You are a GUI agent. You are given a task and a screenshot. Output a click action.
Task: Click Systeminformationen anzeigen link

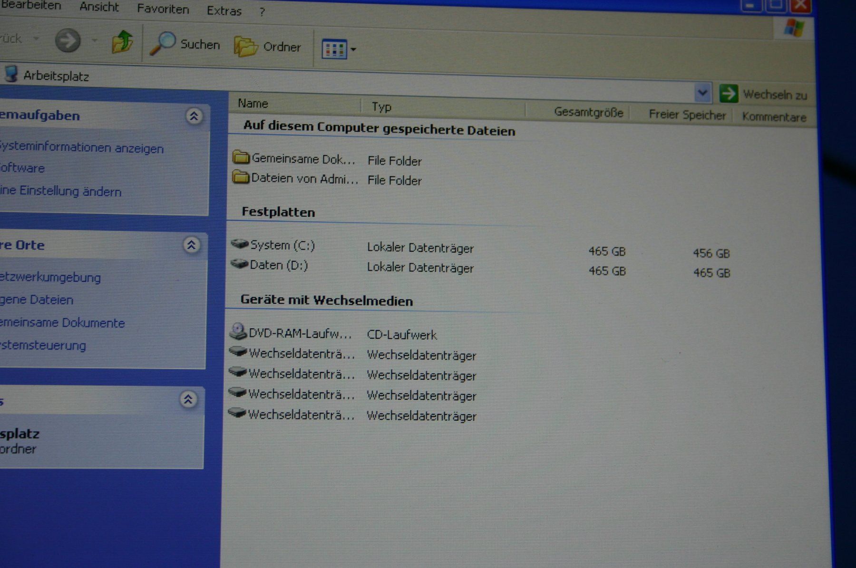click(81, 147)
